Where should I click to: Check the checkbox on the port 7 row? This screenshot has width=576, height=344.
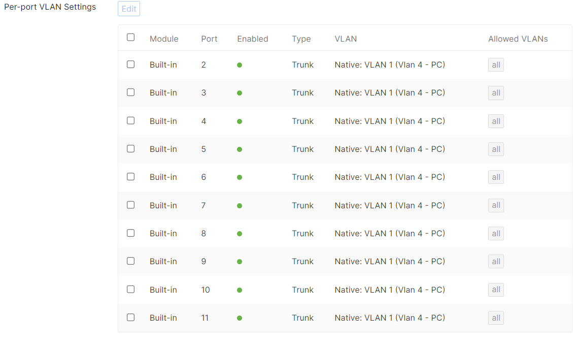130,205
